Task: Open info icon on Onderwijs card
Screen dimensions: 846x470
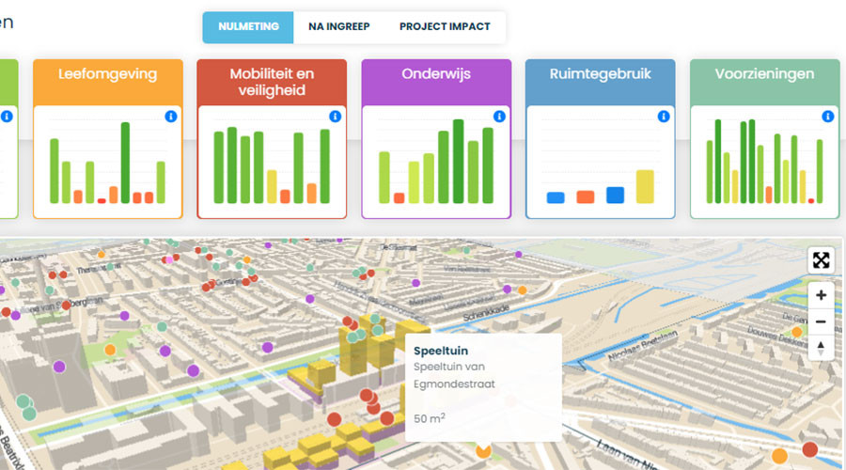Action: coord(499,116)
